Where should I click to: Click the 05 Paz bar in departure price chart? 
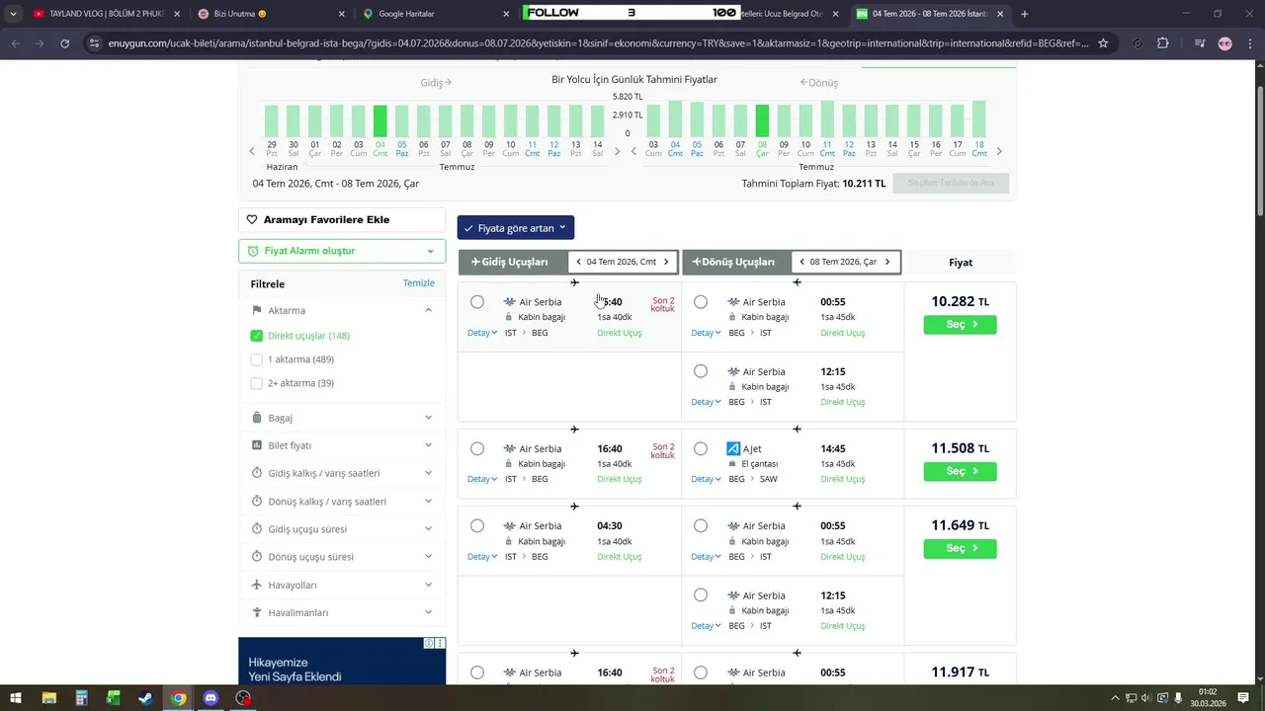point(402,121)
